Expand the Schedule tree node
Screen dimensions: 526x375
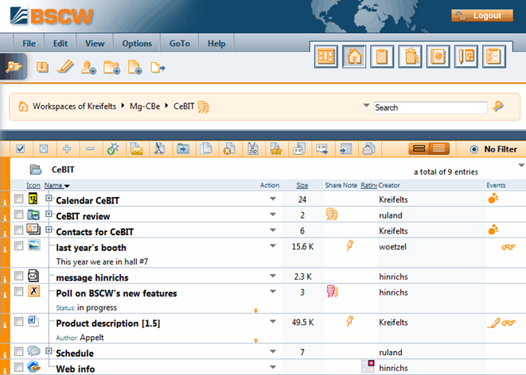click(x=49, y=351)
